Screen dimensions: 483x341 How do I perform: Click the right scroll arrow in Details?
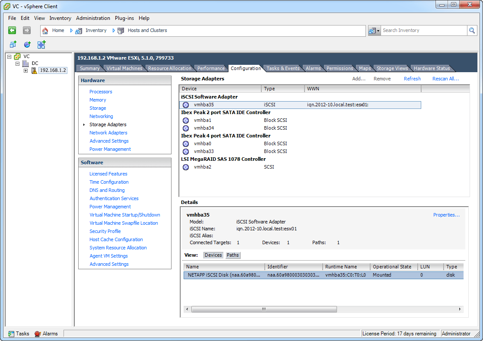click(460, 309)
